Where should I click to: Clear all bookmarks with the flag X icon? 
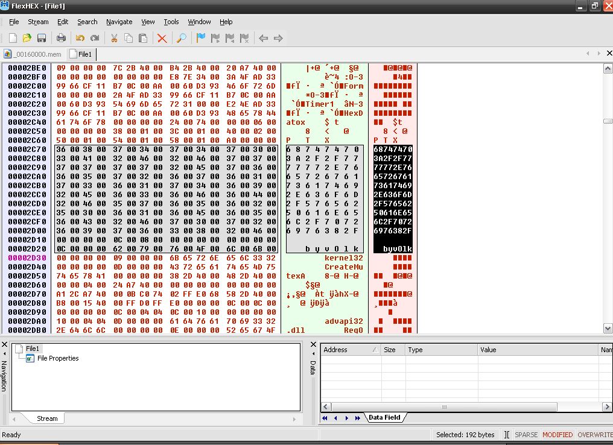click(244, 38)
